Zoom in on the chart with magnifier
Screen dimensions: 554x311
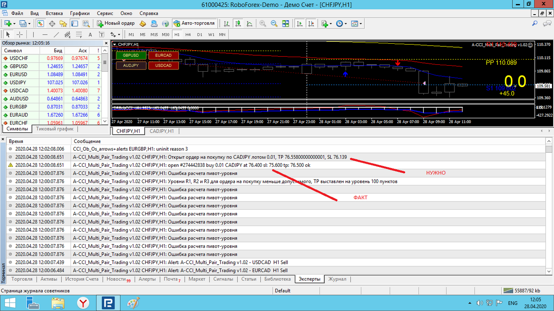tap(262, 23)
